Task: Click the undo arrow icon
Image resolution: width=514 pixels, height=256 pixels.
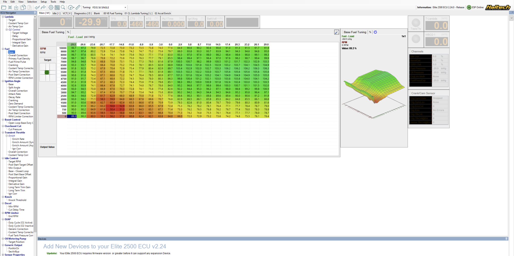Action: click(x=37, y=7)
